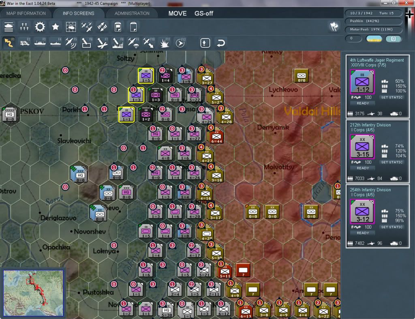Viewport: 415px width, 319px height.
Task: Select the Soviet 5=11 red counter
Action: coord(225,271)
